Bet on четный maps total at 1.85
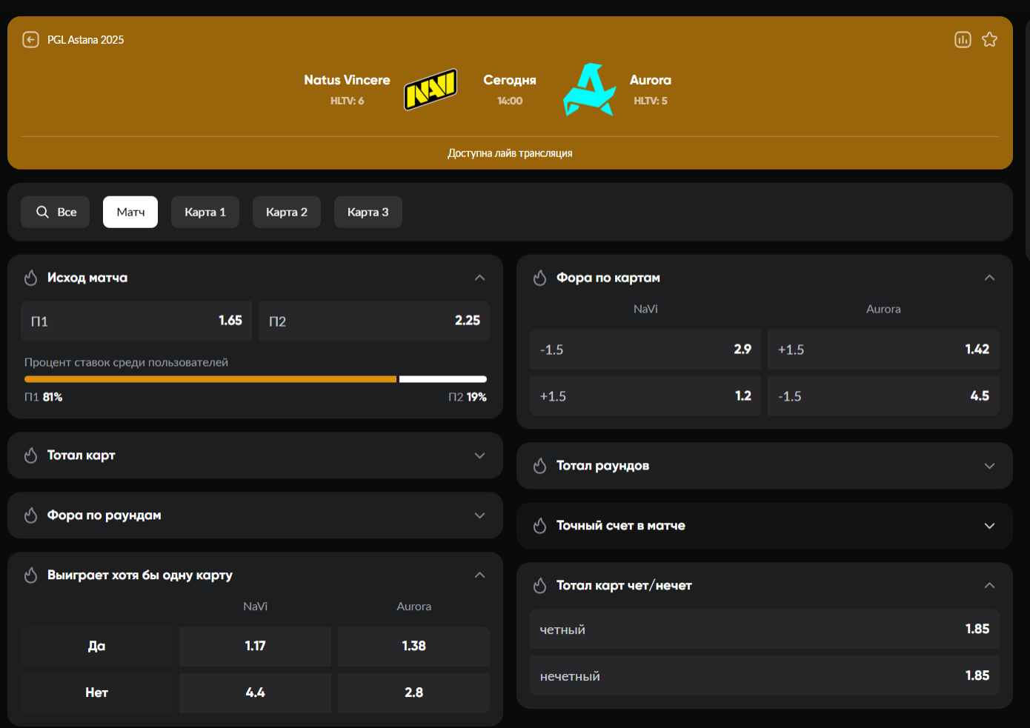This screenshot has width=1030, height=728. pyautogui.click(x=765, y=630)
